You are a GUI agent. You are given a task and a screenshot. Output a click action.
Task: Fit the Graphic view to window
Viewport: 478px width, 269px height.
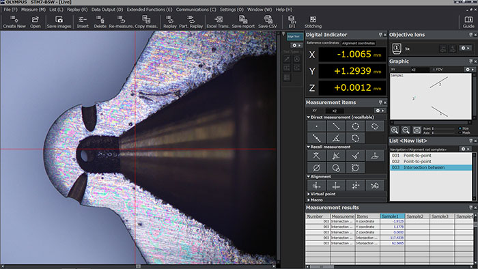(417, 130)
